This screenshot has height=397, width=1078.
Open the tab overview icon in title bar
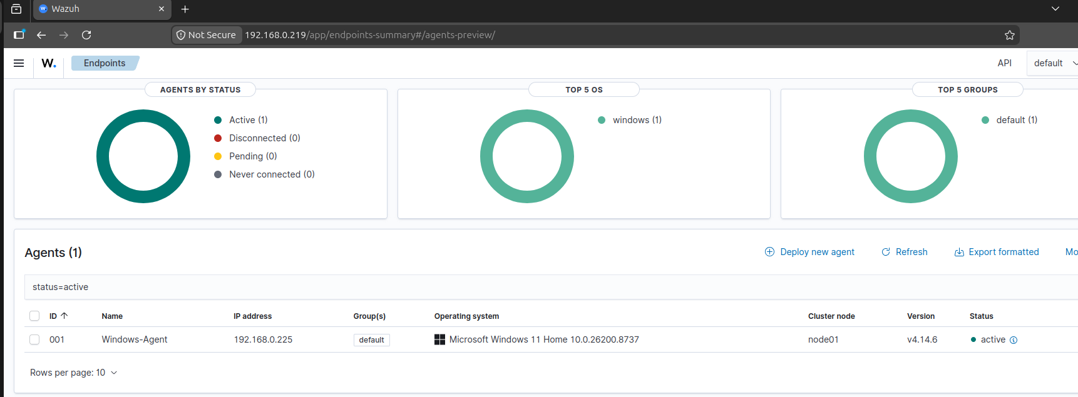16,9
